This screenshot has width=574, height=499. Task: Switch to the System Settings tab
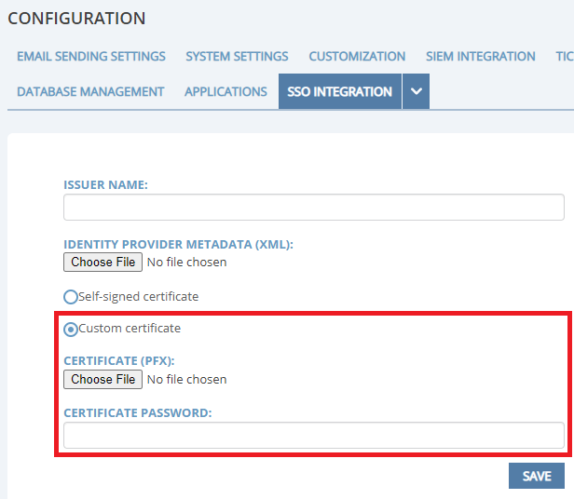point(237,56)
